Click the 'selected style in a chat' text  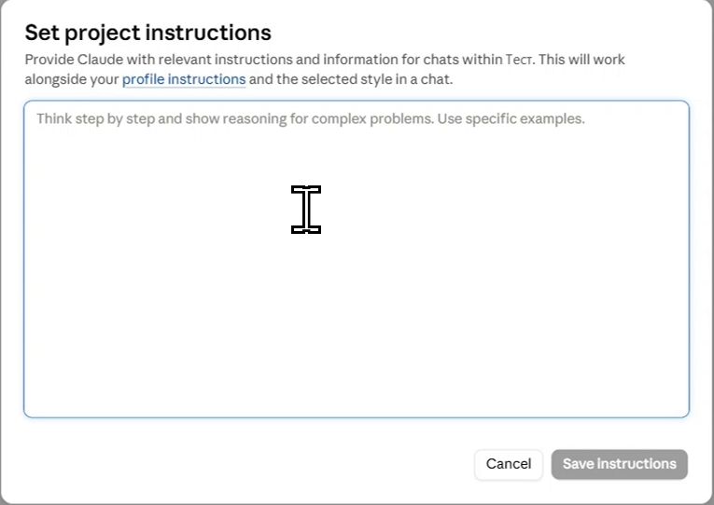377,79
